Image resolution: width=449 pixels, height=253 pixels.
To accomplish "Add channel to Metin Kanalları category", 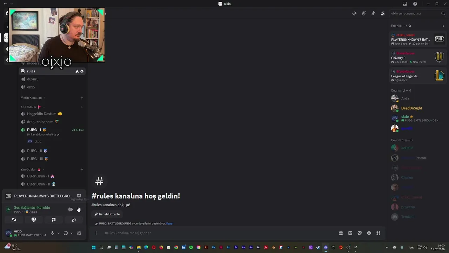I will point(82,98).
